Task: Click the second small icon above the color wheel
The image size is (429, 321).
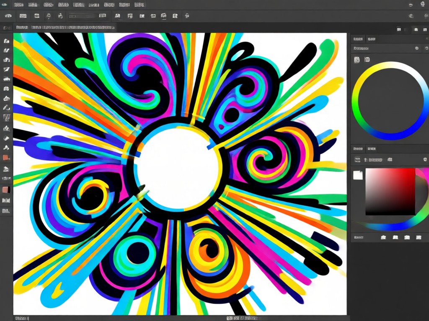Action: coord(367,59)
